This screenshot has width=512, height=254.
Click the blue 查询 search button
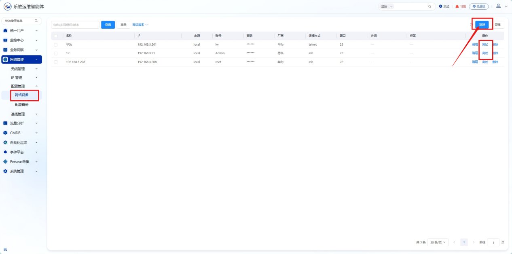[x=108, y=25]
